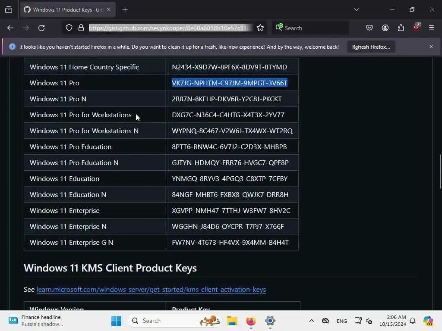The height and width of the screenshot is (331, 442).
Task: Launch Copilot preview icon in taskbar
Action: [428, 321]
